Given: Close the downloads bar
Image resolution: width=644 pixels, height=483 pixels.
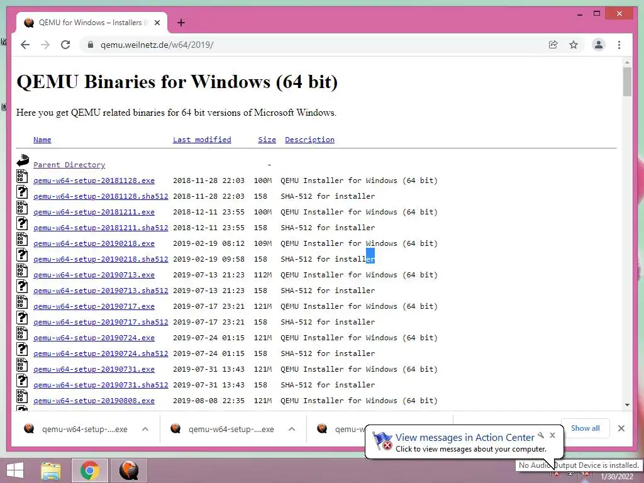Looking at the screenshot, I should coord(621,428).
